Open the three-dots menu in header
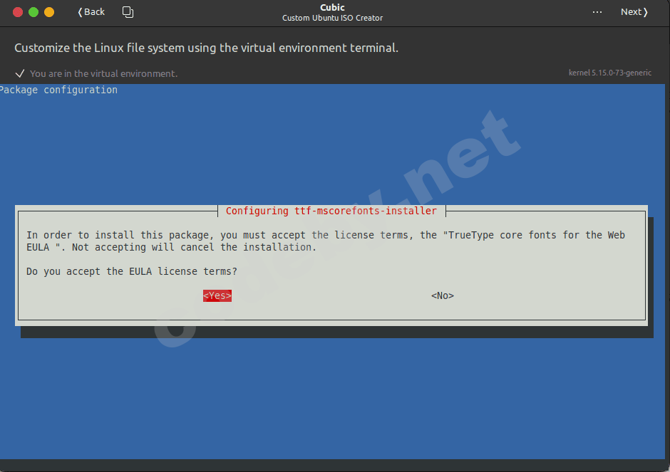 pyautogui.click(x=597, y=12)
